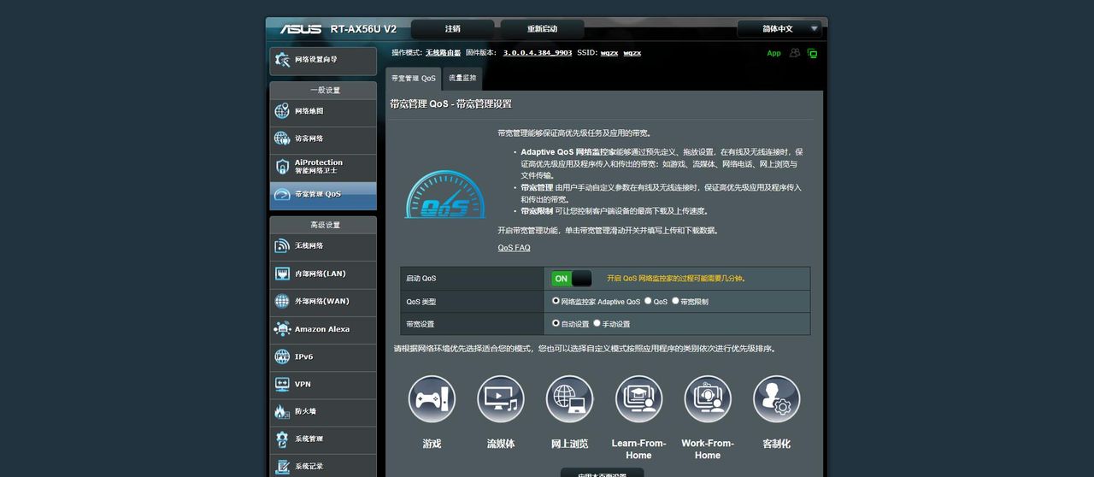The width and height of the screenshot is (1094, 477).
Task: Open 无线网络 wireless settings
Action: click(323, 247)
